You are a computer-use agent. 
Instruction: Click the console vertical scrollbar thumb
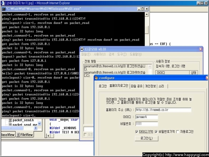coord(147,30)
